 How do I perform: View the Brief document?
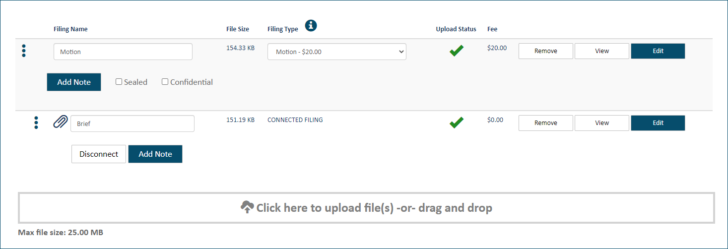[x=602, y=123]
